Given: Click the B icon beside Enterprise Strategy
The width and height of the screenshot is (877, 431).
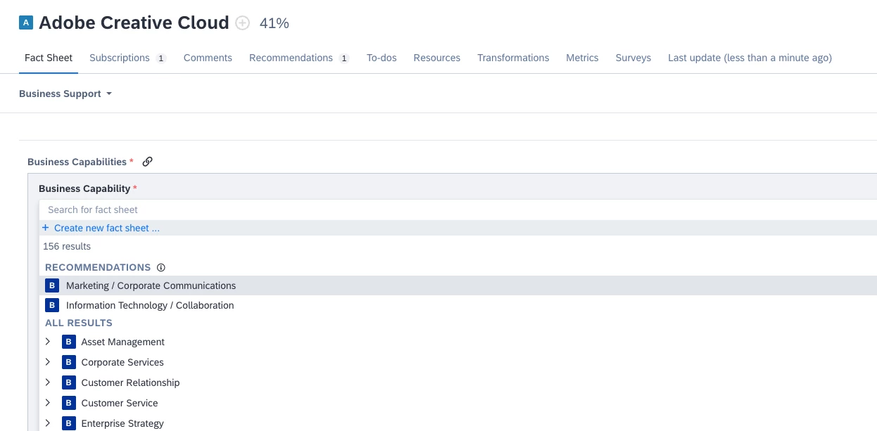Looking at the screenshot, I should 68,423.
